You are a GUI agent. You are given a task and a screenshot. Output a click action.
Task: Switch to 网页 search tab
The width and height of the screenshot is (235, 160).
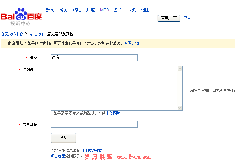tap(63, 10)
